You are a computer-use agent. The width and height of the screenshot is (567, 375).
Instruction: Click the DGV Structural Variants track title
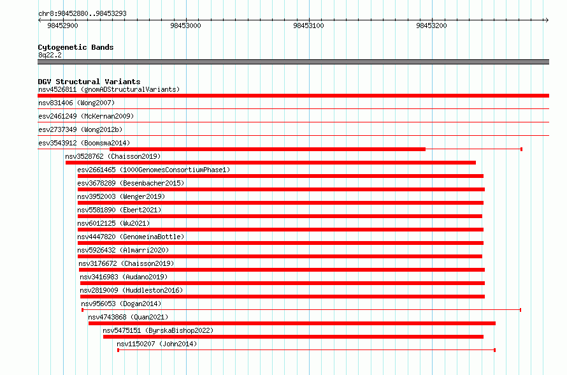(89, 82)
